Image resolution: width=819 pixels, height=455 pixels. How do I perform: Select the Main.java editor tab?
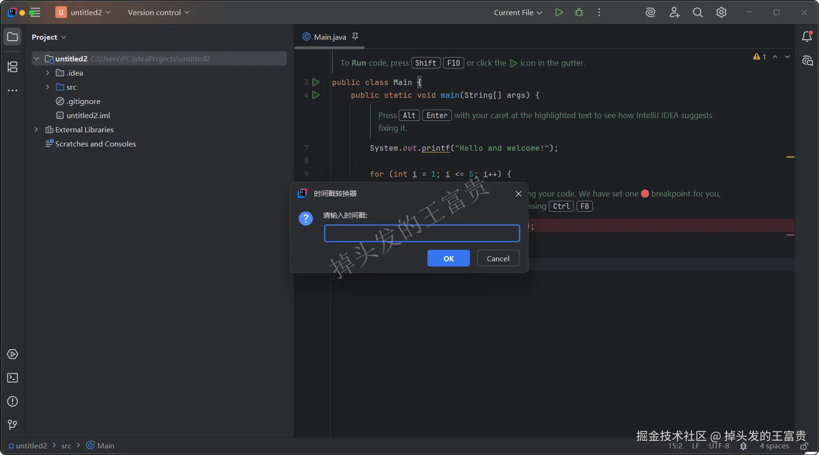(329, 37)
